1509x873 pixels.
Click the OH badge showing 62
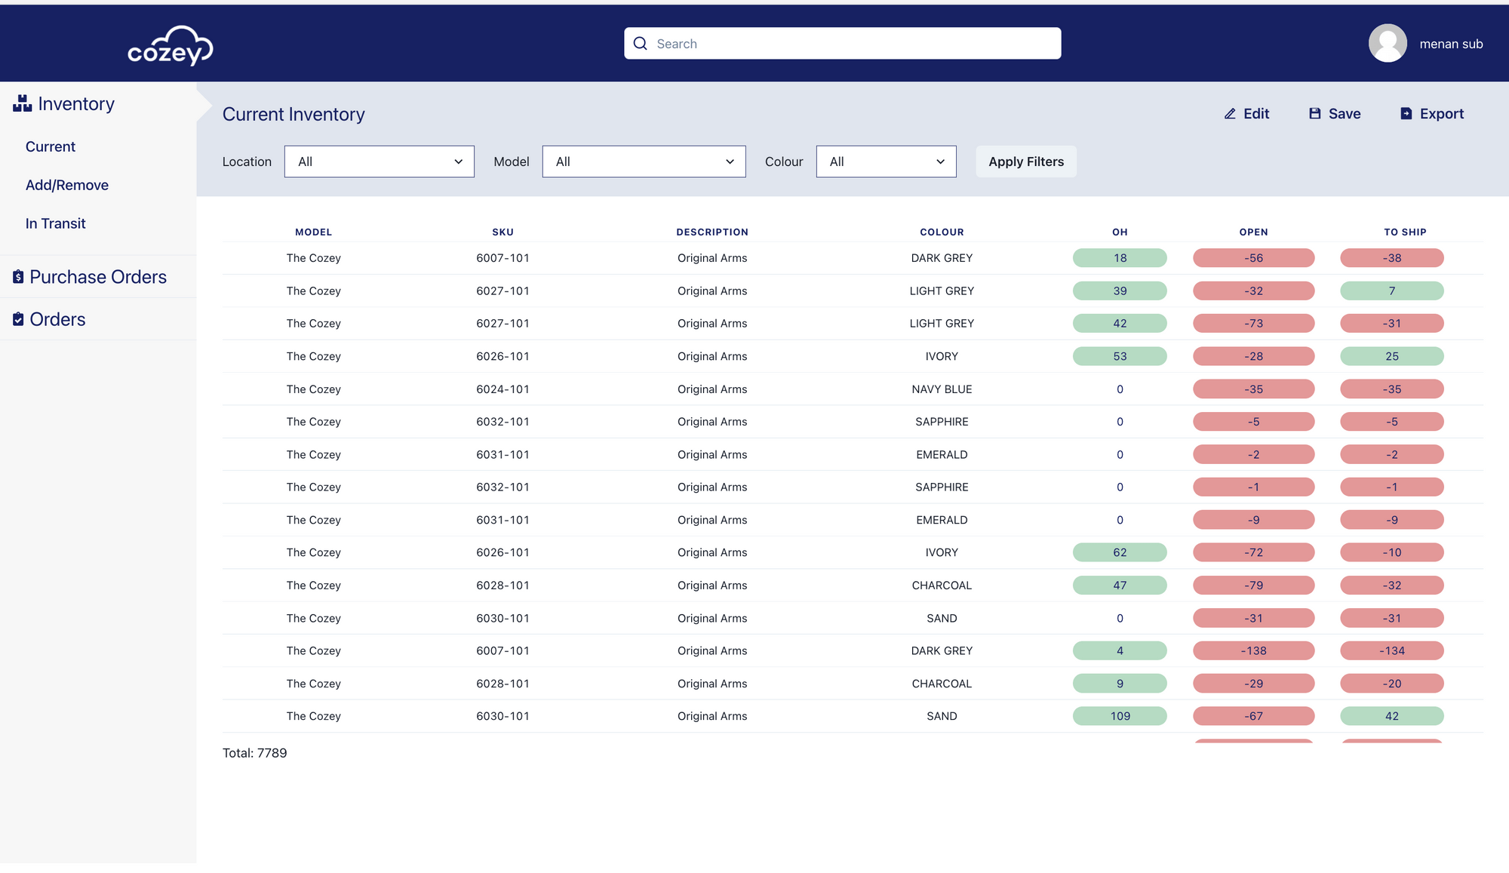[x=1120, y=552]
